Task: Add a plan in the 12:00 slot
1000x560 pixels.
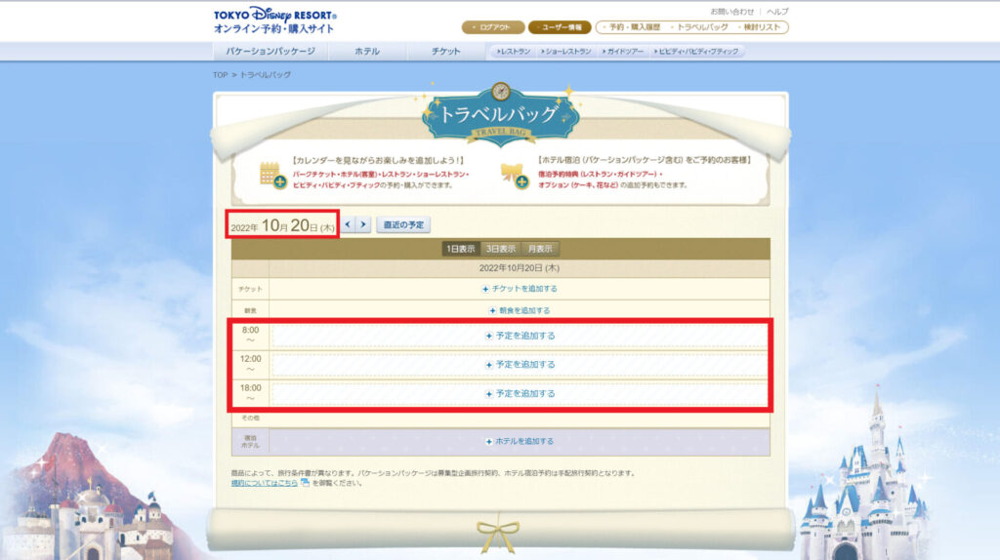Action: click(x=520, y=365)
